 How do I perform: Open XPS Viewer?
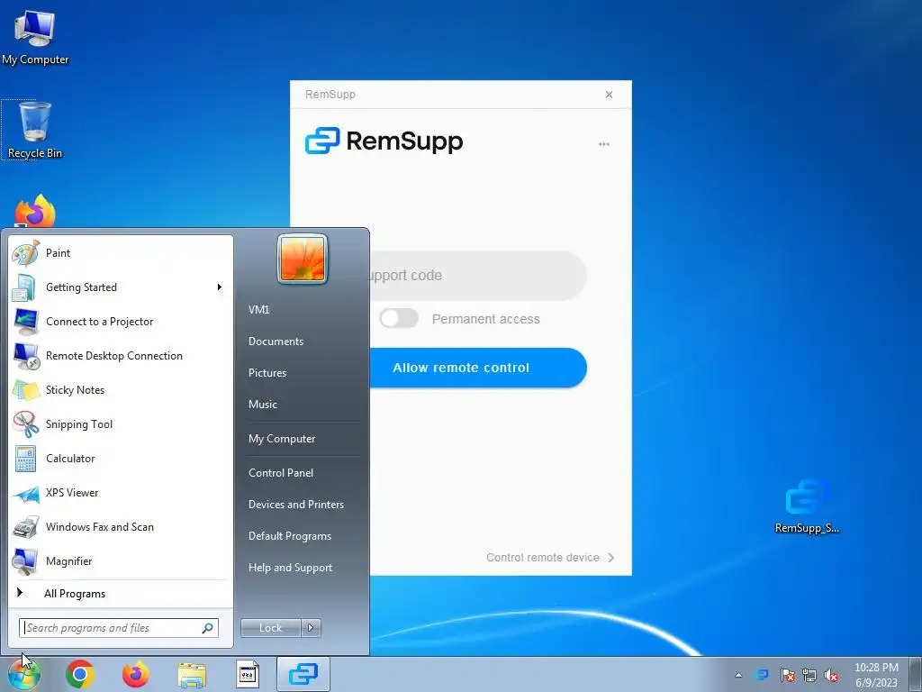121,493
